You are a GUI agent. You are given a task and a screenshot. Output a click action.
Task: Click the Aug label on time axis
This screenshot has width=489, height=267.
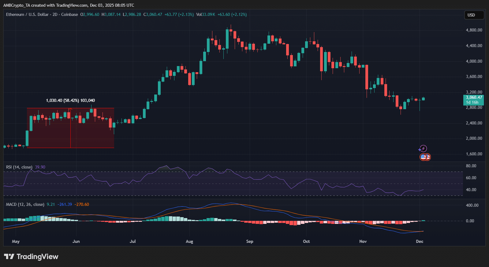(x=189, y=241)
